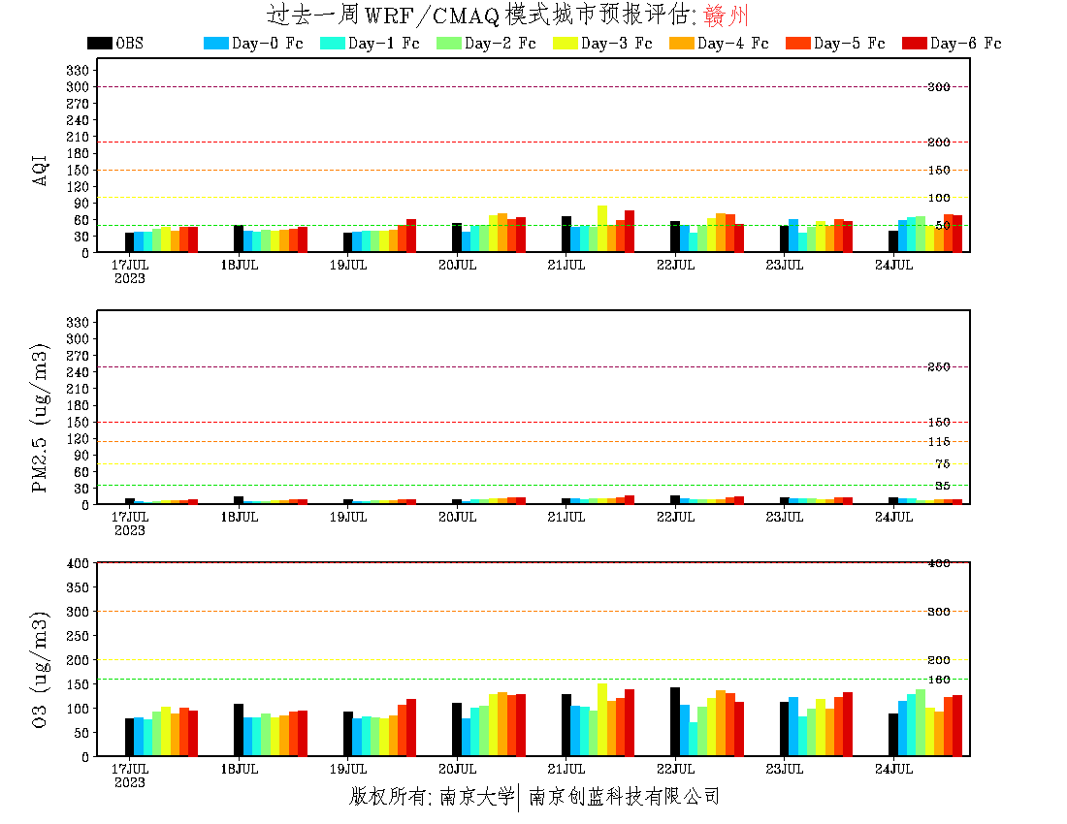Click the 115 threshold label in PM2.5 chart
This screenshot has width=1067, height=824.
(939, 442)
